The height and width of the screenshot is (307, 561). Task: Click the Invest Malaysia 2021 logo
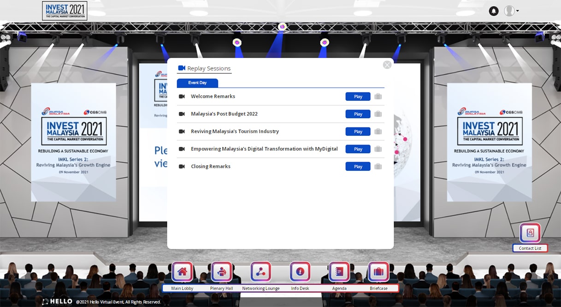[65, 11]
